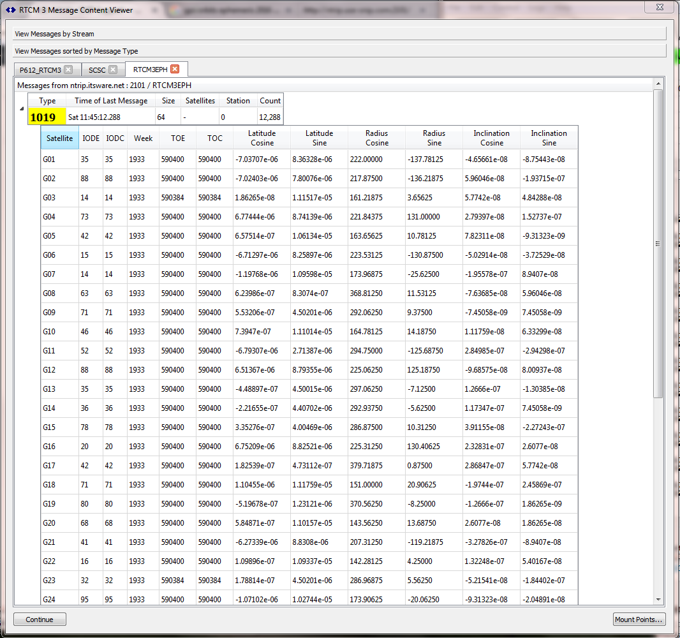Sort by Inclination Sine column header
The width and height of the screenshot is (680, 638).
click(x=549, y=138)
